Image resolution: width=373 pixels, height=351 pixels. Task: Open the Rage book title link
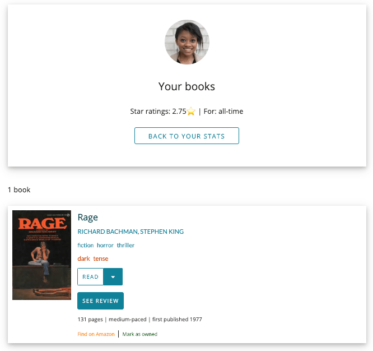[88, 218]
